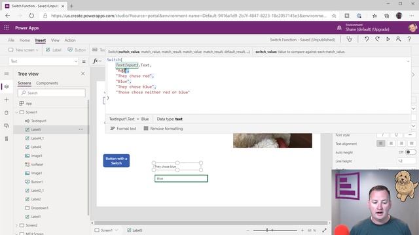The height and width of the screenshot is (235, 419).
Task: Zoom in with plus icon
Action: tap(302, 230)
